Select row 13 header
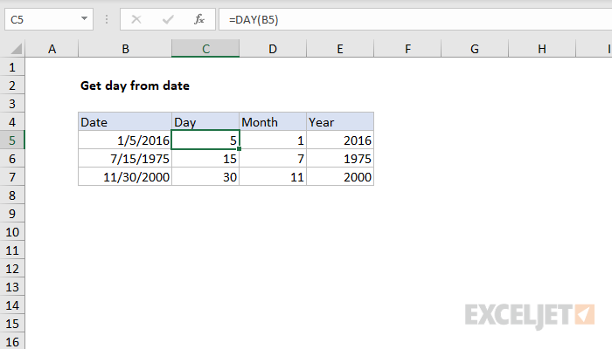The image size is (612, 349). coord(12,287)
